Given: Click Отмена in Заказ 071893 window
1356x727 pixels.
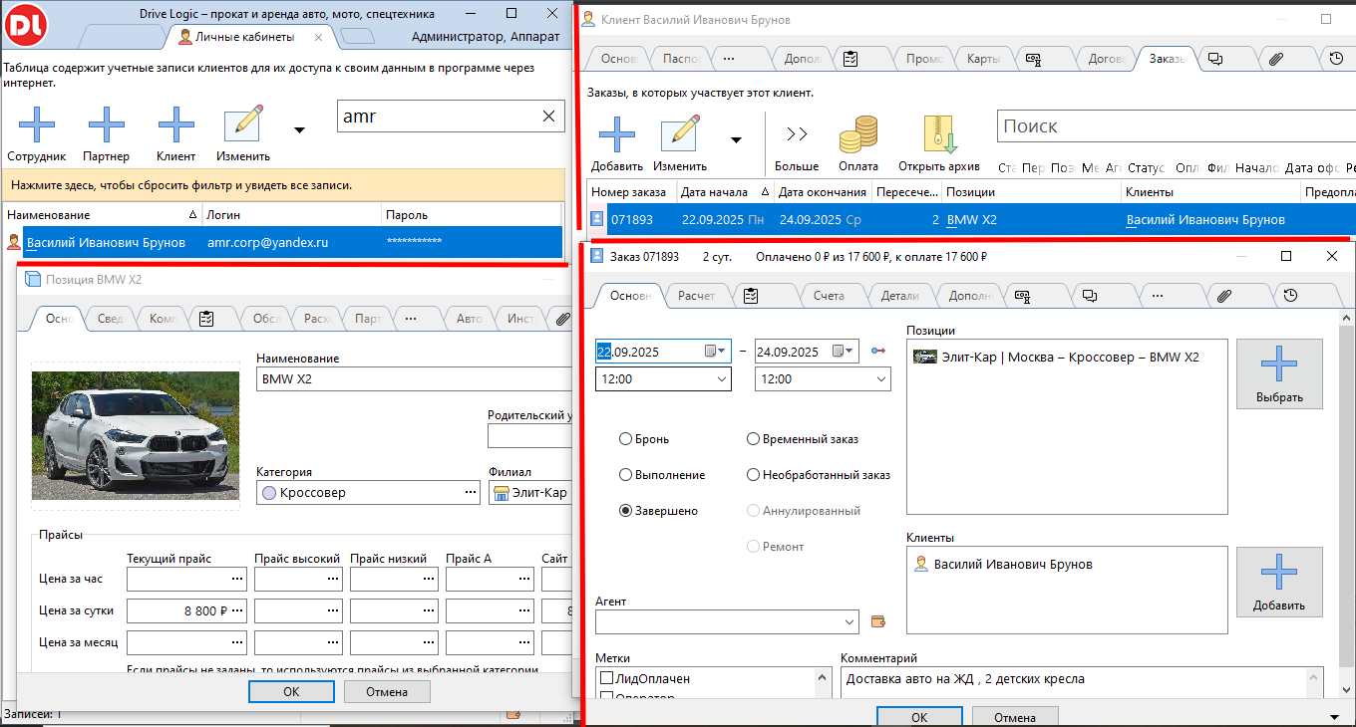Looking at the screenshot, I should click(1015, 717).
